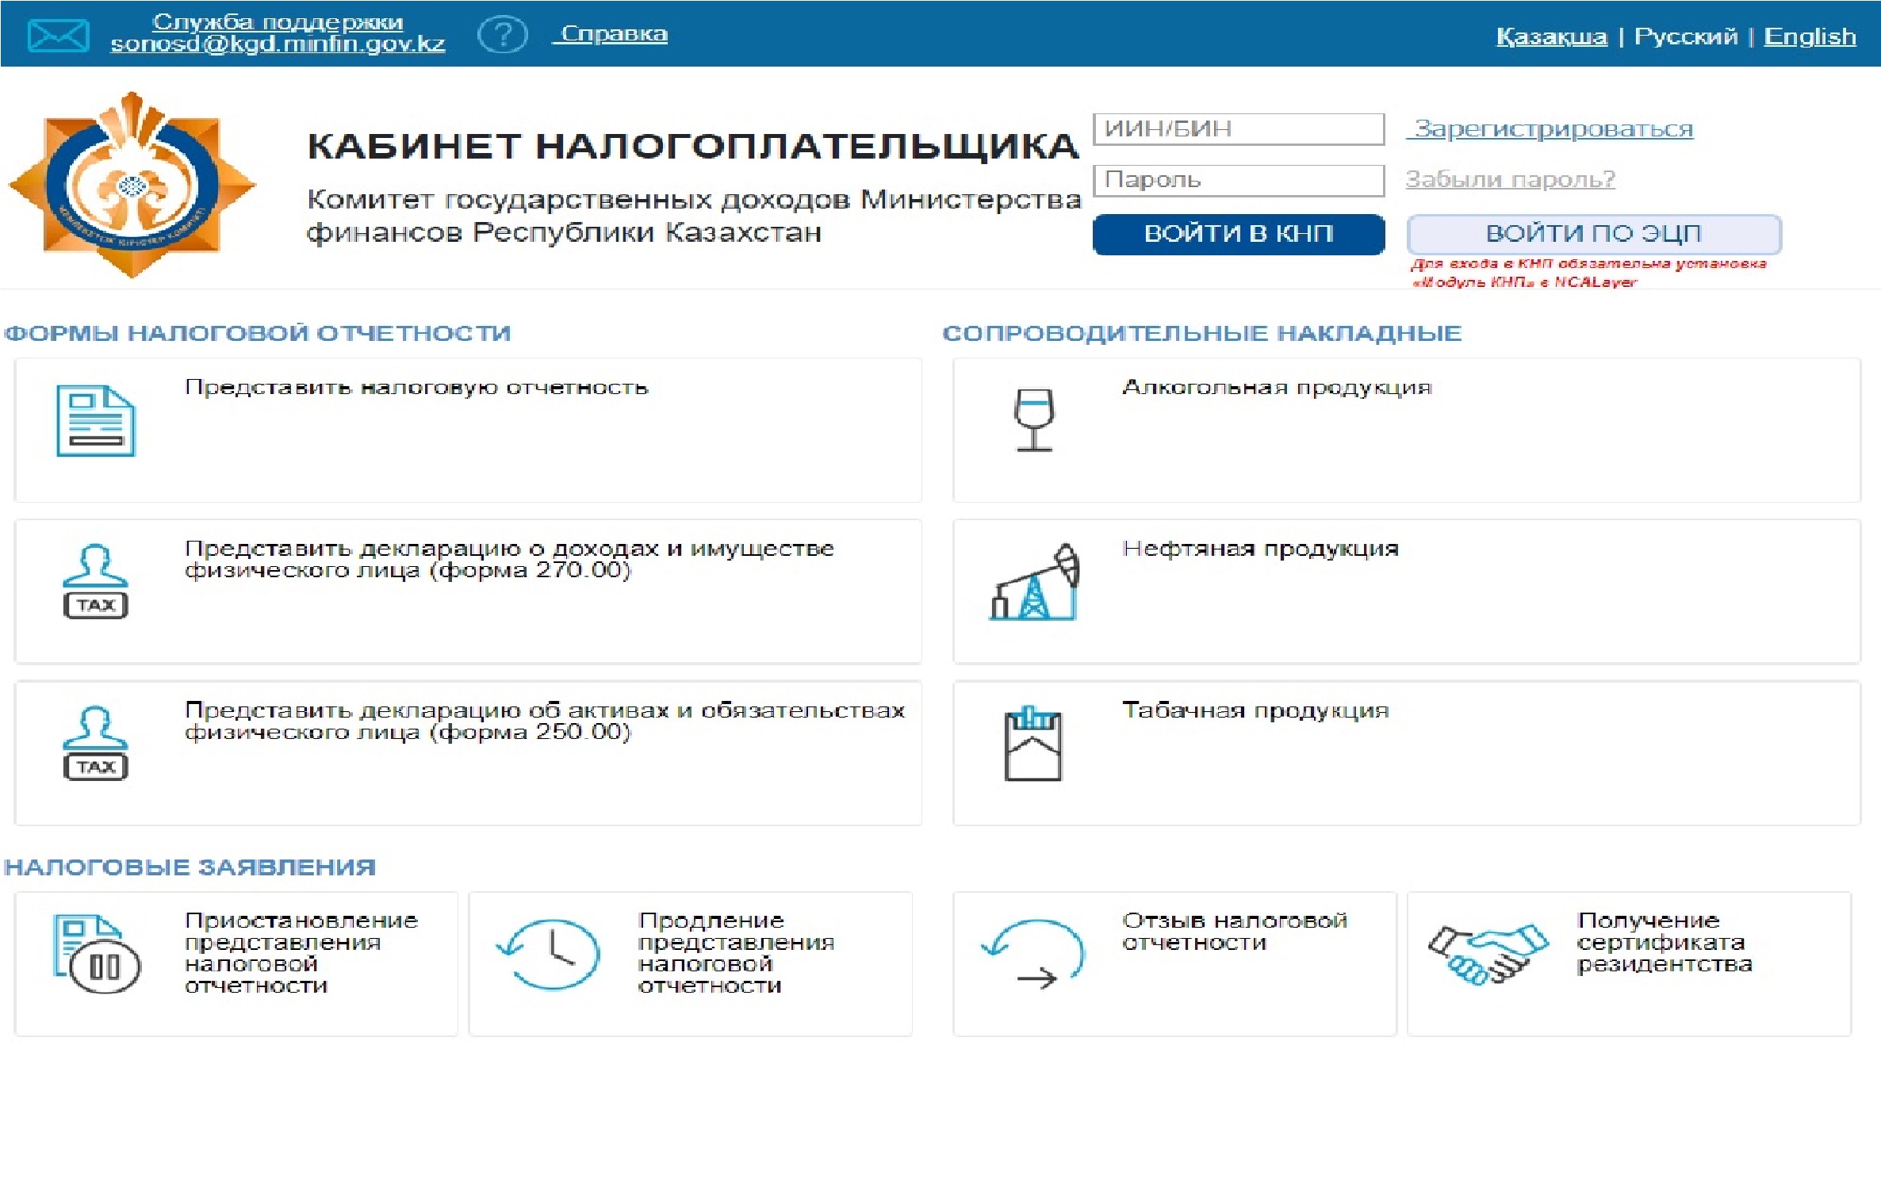Focus the ИИН/БИН input field
Screen dimensions: 1881x1183
pos(1239,129)
